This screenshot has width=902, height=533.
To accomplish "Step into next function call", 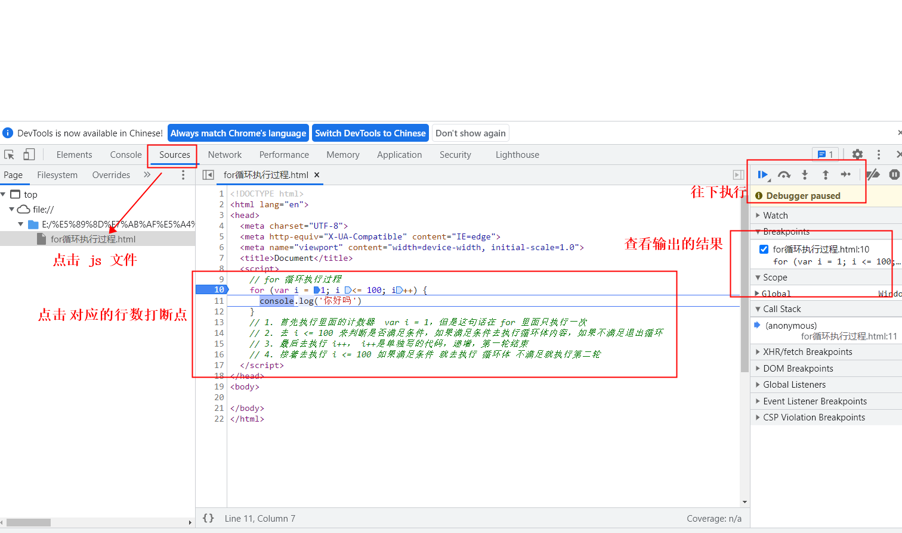I will (x=805, y=174).
